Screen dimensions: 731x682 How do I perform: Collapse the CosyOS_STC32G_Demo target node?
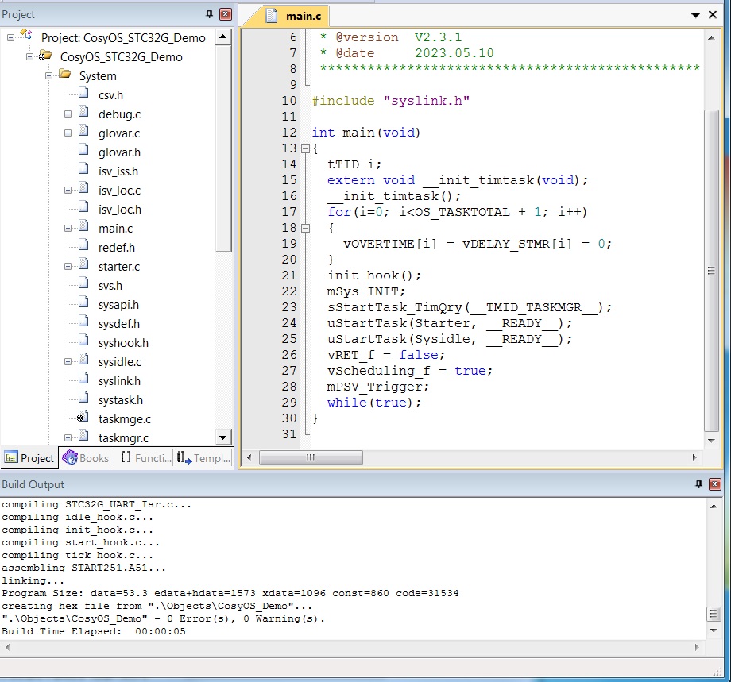tap(29, 57)
